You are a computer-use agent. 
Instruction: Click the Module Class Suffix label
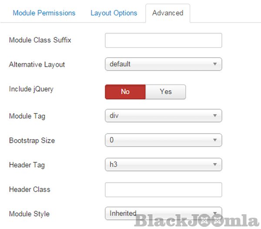point(40,40)
